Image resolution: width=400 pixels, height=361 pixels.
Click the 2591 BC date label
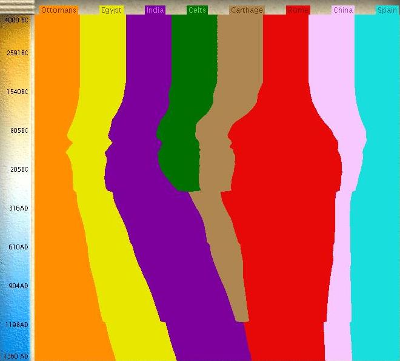(x=18, y=53)
